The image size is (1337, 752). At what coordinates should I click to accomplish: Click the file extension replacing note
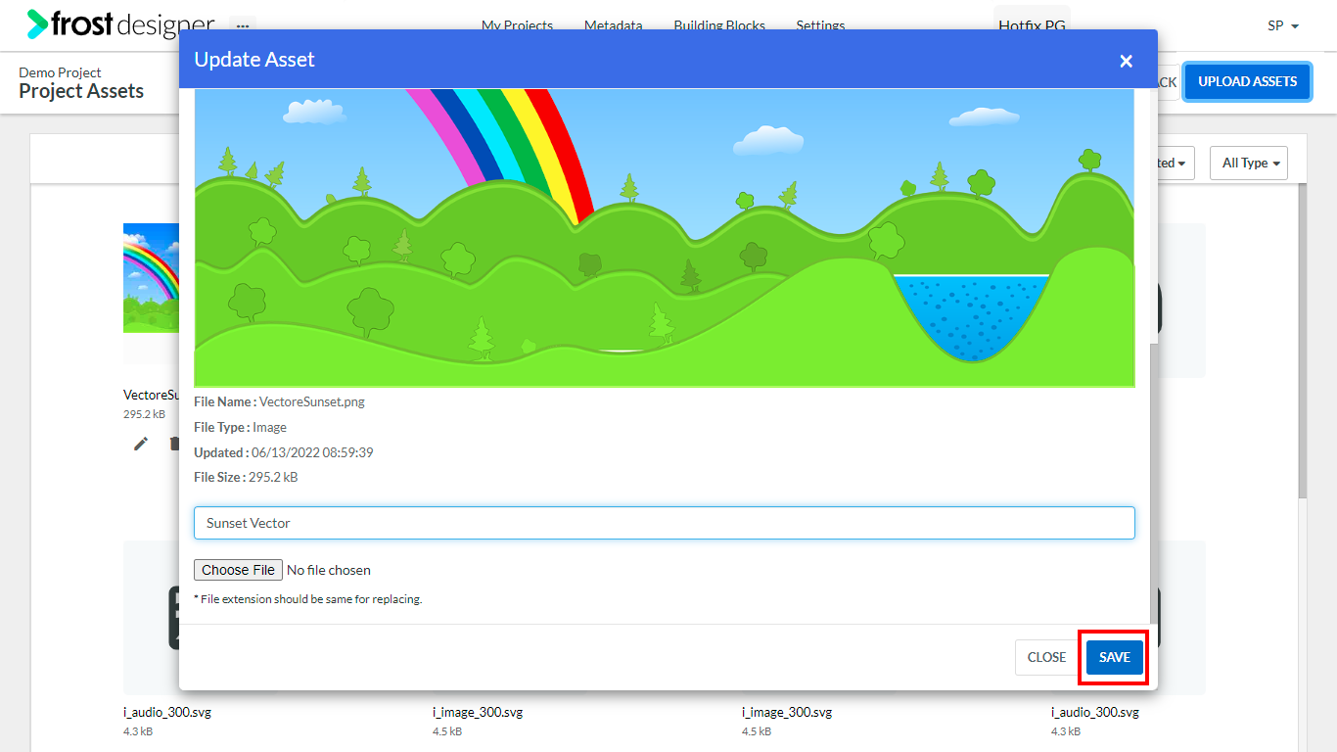coord(308,599)
